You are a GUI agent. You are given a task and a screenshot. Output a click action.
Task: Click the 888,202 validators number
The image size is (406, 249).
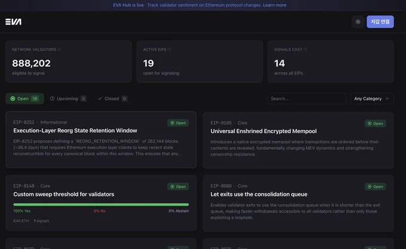point(31,63)
